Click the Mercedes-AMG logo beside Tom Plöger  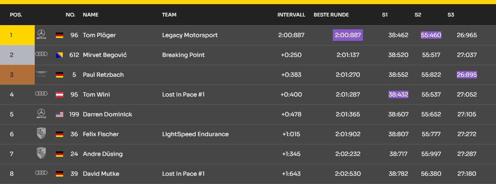[41, 35]
